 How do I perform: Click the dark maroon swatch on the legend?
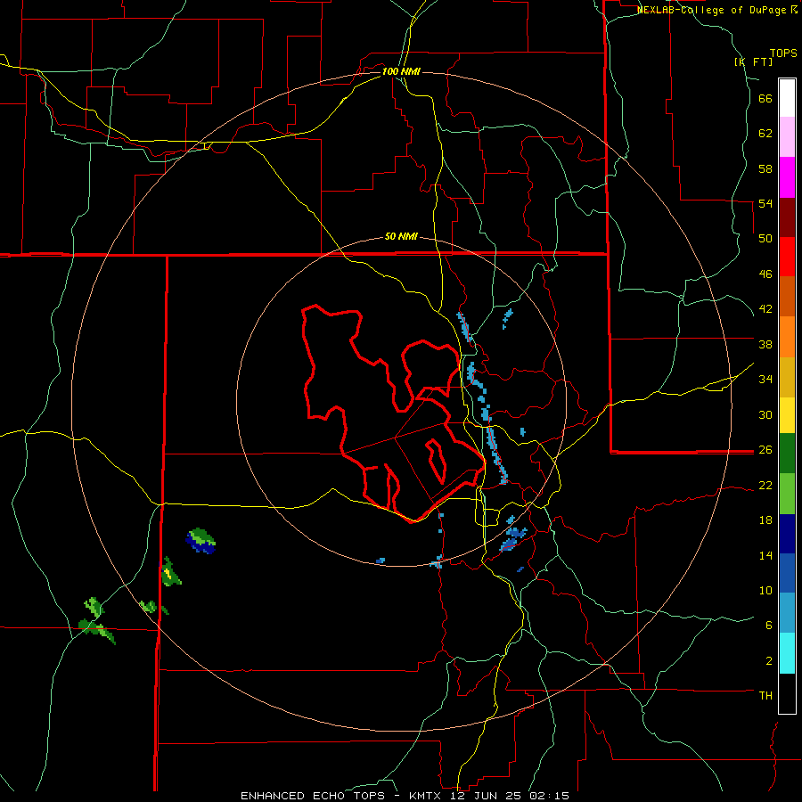click(787, 217)
